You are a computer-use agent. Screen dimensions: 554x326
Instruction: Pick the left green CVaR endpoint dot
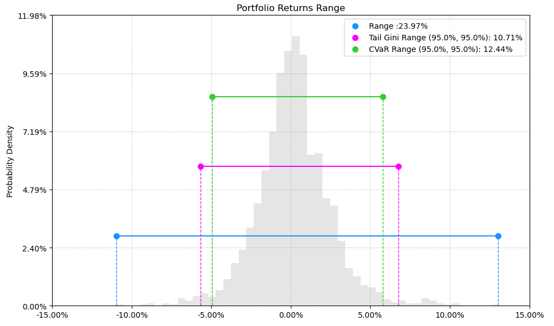[212, 97]
